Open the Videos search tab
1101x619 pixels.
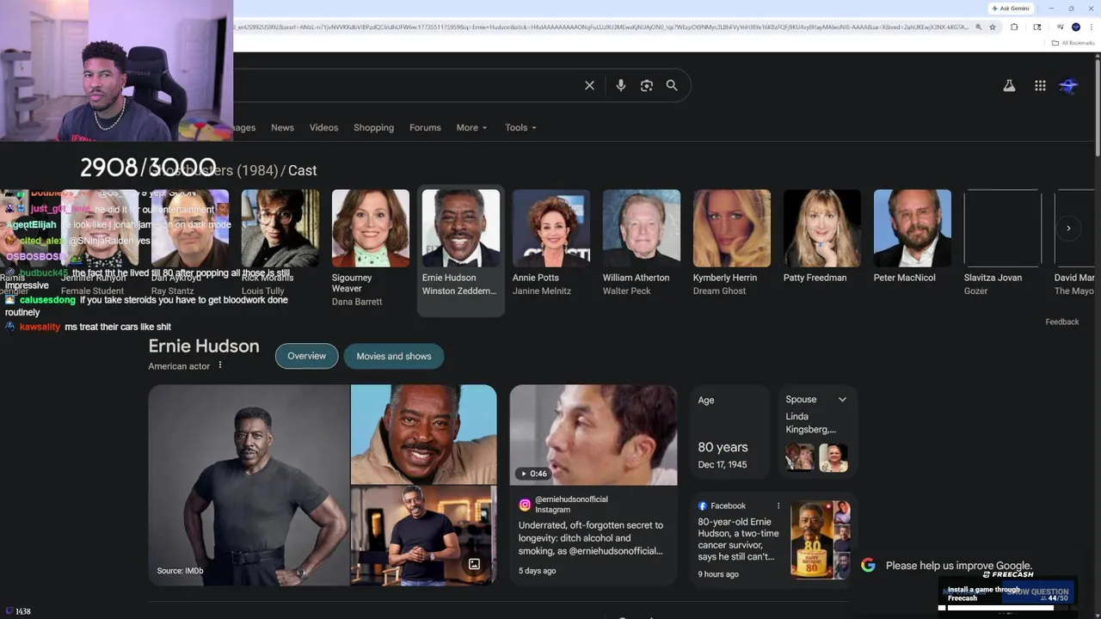click(x=323, y=127)
